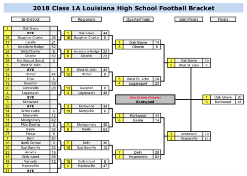Select Oak Grove in the Finals matchup
The height and width of the screenshot is (176, 247).
coord(223,97)
